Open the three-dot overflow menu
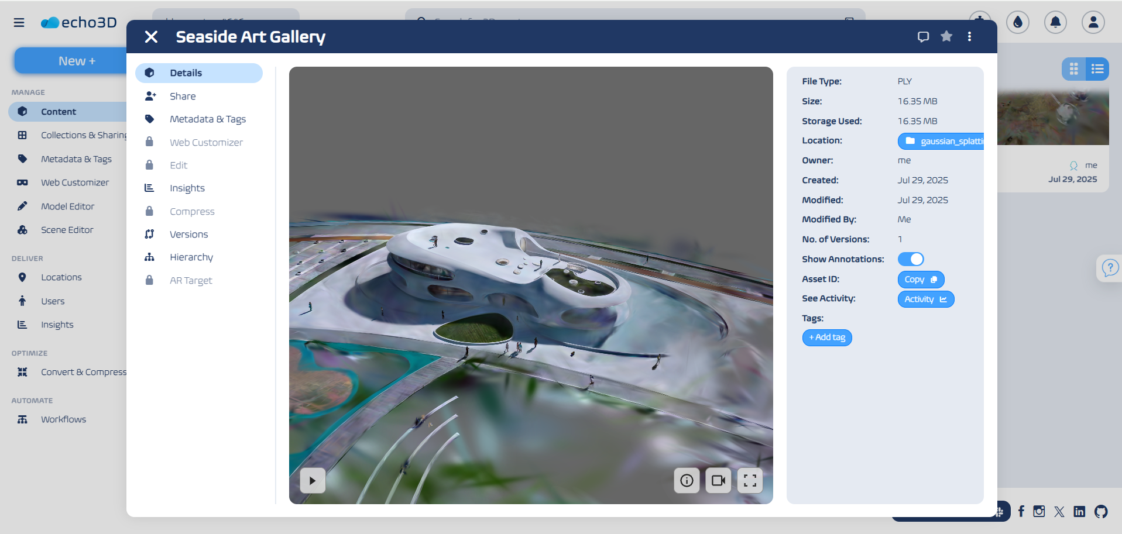 click(x=969, y=36)
